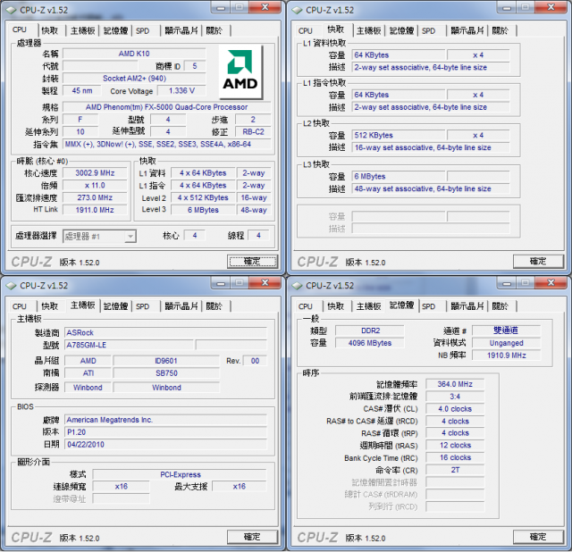
Task: Select 記憶體 tab in top-left window
Action: tap(115, 30)
